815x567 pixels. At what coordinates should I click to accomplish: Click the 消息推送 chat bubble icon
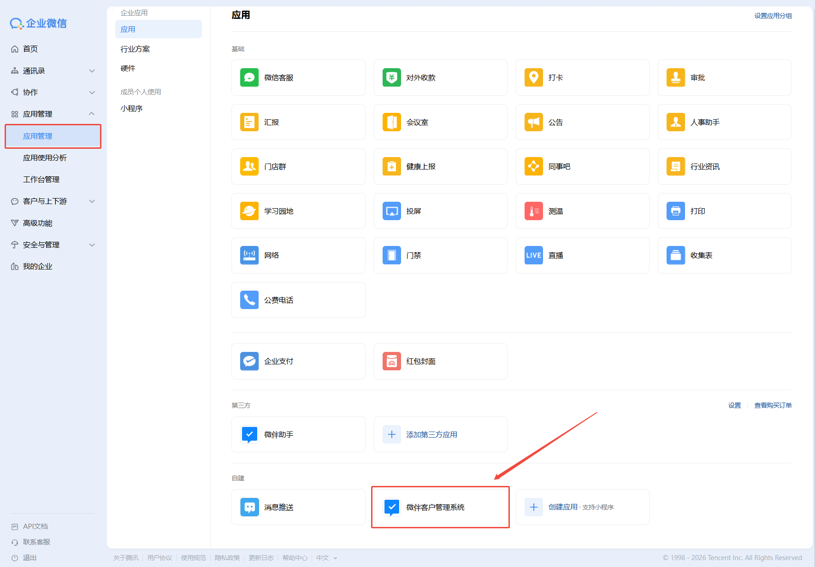click(249, 507)
